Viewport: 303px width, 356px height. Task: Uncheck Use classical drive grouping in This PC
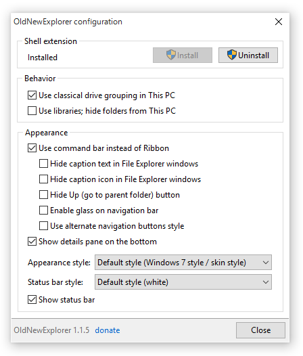32,95
